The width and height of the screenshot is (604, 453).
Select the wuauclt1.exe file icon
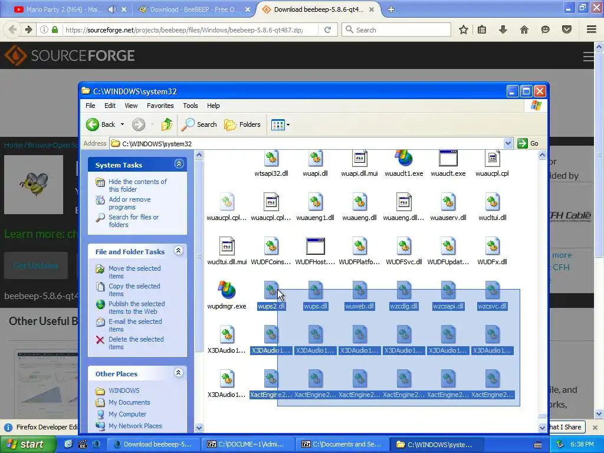tap(403, 158)
